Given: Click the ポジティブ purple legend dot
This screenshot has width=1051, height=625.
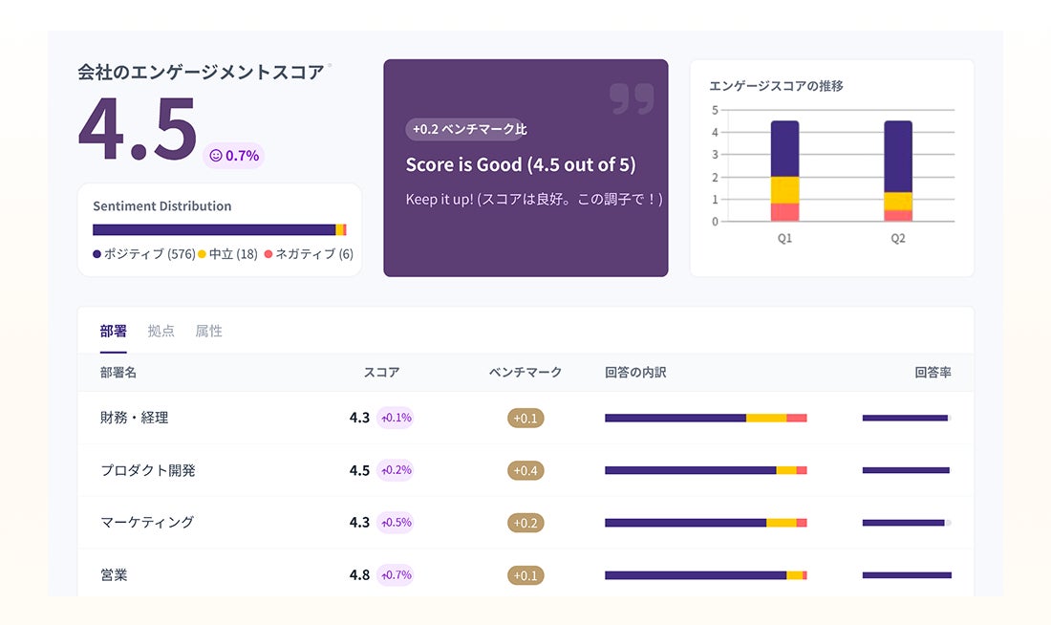Looking at the screenshot, I should (97, 254).
